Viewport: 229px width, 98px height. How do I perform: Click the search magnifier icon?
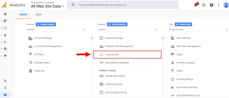73,5
